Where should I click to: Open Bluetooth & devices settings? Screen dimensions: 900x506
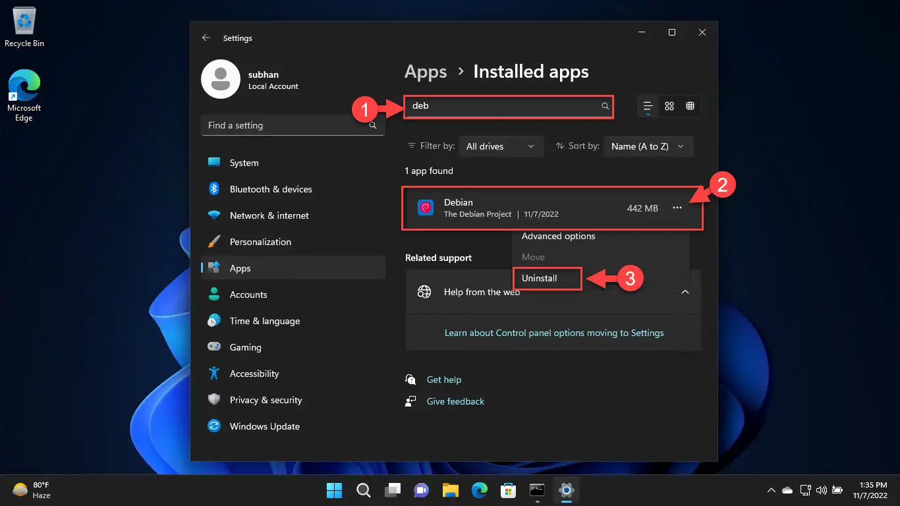[x=293, y=189]
